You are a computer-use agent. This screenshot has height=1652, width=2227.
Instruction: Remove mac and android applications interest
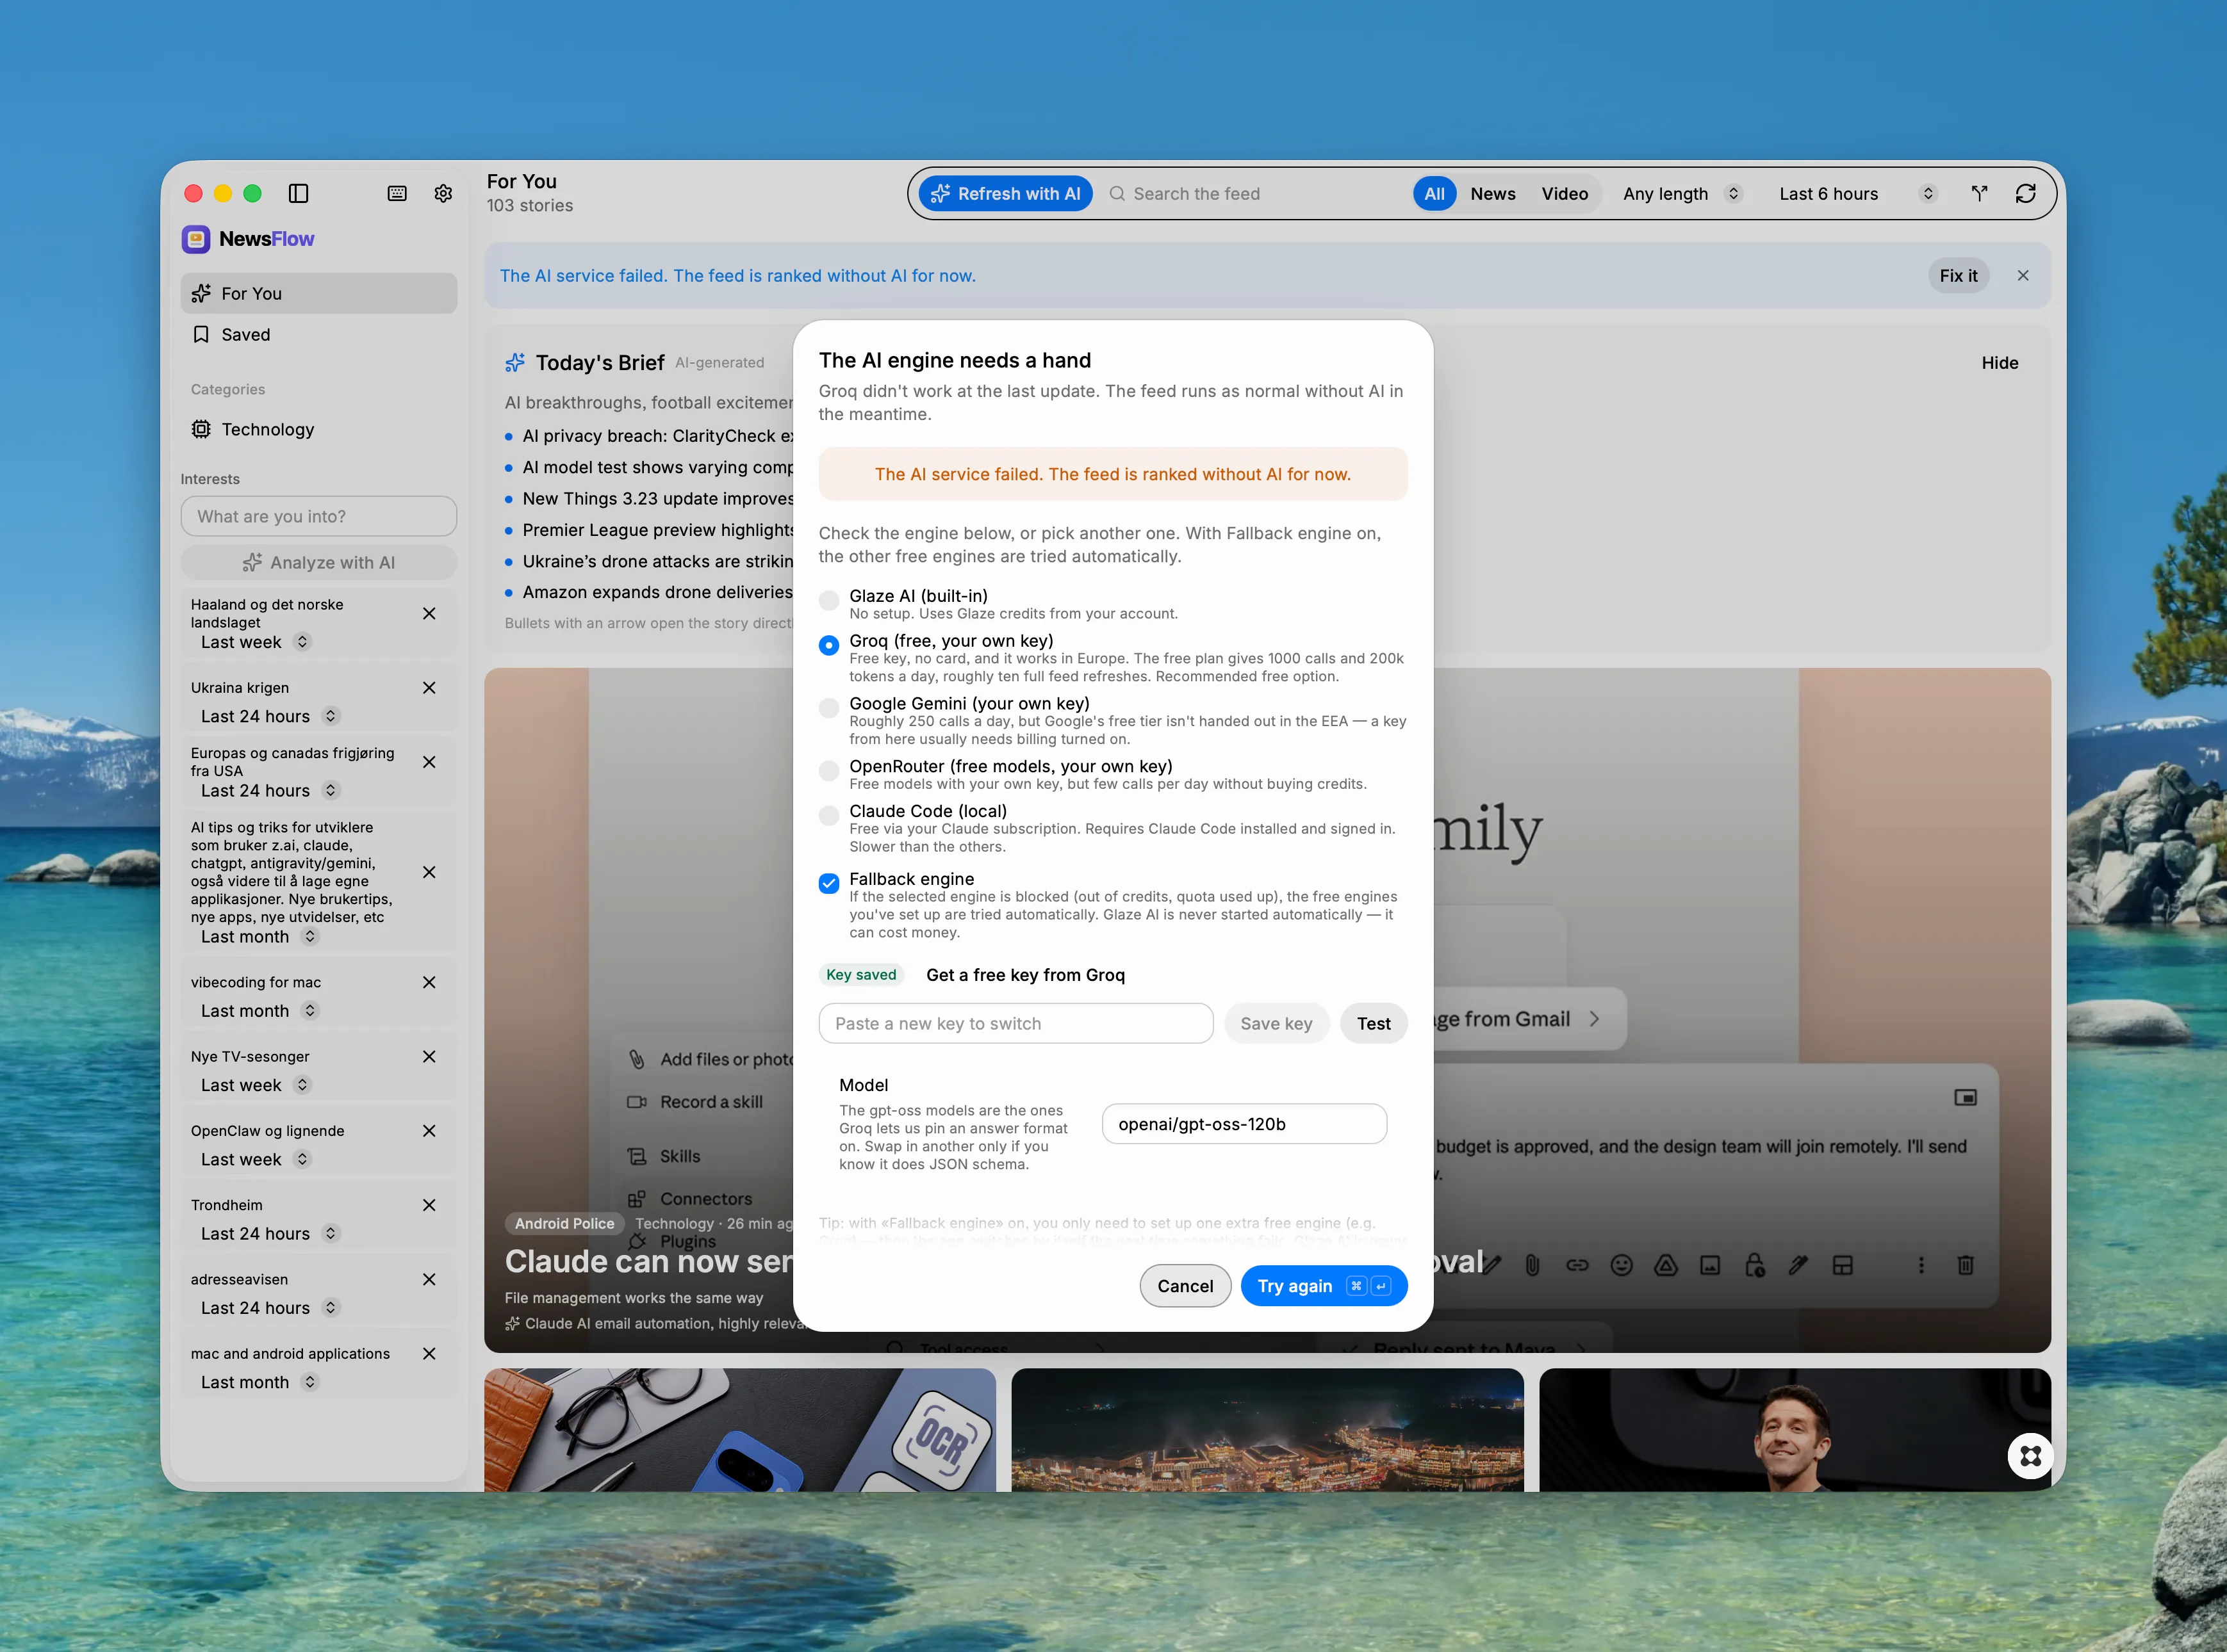(x=429, y=1354)
